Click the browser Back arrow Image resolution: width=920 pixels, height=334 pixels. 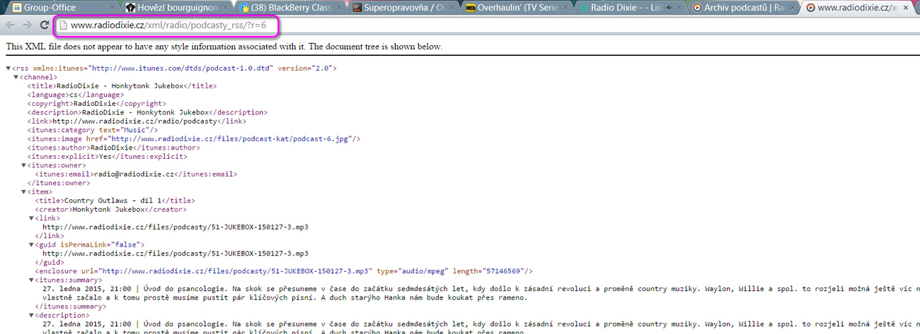(10, 25)
